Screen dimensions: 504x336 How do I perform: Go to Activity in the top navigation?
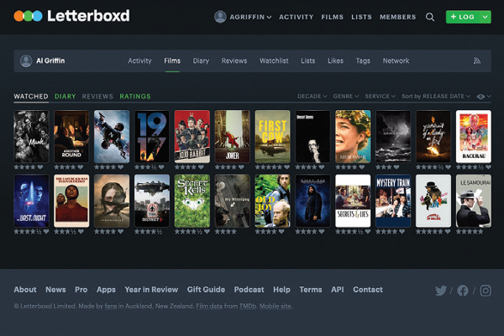(296, 17)
